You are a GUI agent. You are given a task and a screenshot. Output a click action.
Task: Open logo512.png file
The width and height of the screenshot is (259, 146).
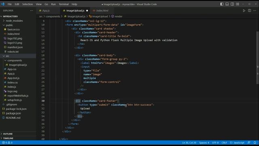[18, 43]
